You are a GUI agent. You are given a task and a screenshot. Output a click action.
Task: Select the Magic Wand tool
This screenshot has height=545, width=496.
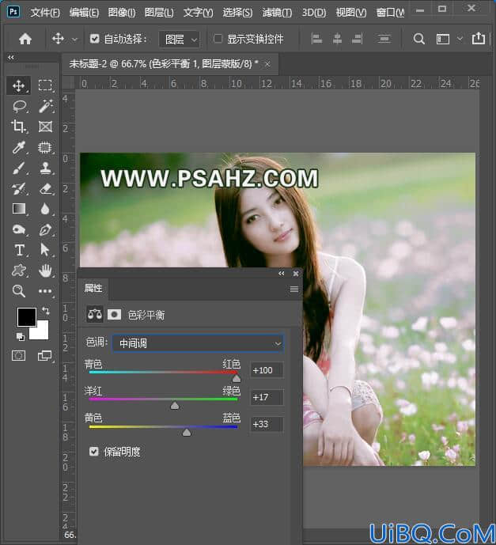click(45, 106)
